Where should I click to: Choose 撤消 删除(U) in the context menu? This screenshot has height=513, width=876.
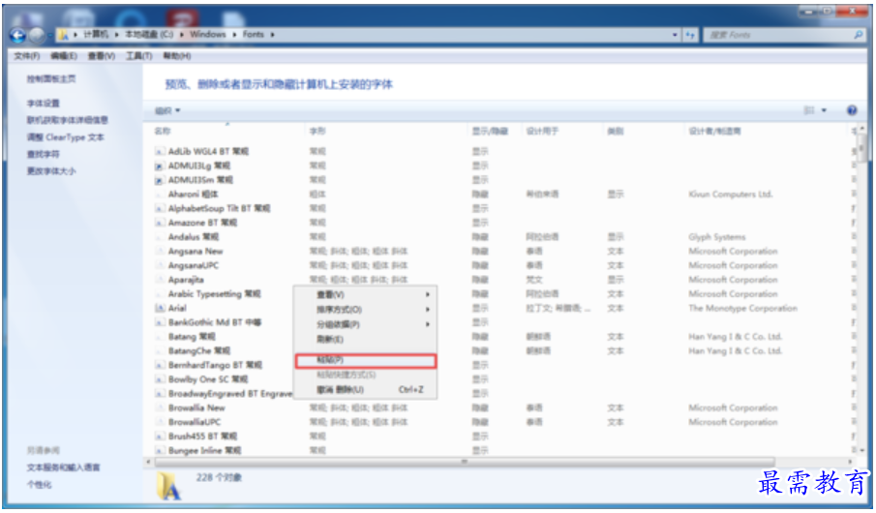[365, 389]
